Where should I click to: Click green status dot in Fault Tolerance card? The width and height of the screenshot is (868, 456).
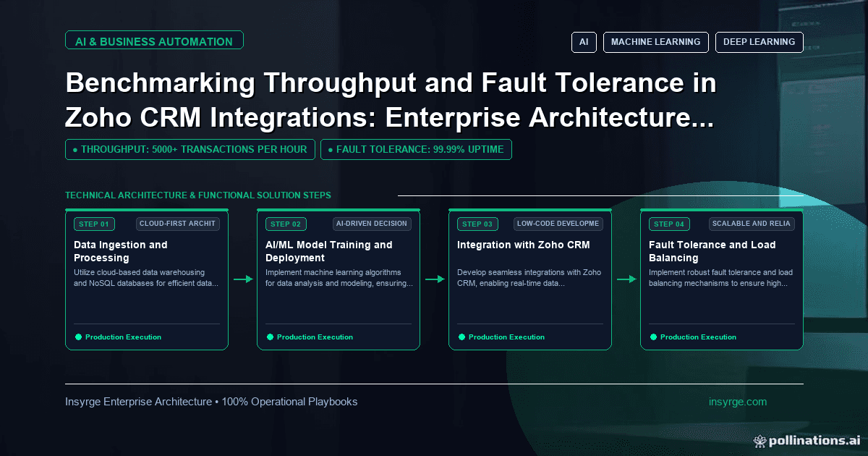[x=654, y=337]
